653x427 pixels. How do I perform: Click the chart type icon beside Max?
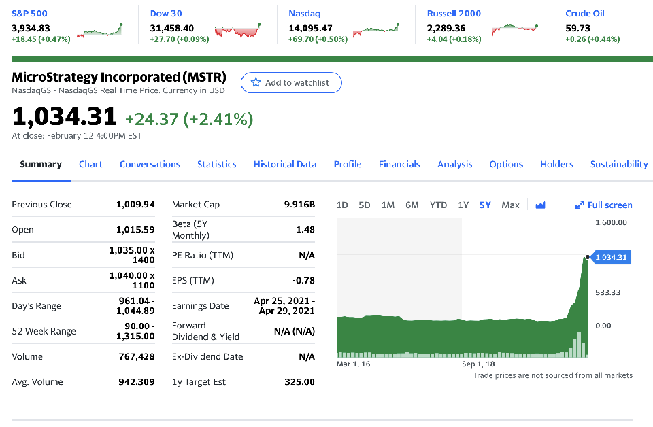pos(540,205)
